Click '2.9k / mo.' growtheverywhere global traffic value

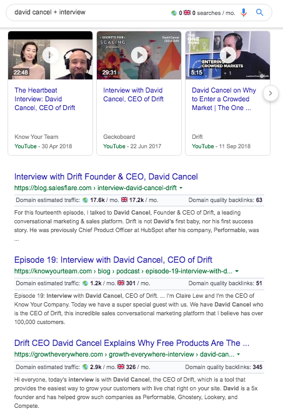pos(102,367)
